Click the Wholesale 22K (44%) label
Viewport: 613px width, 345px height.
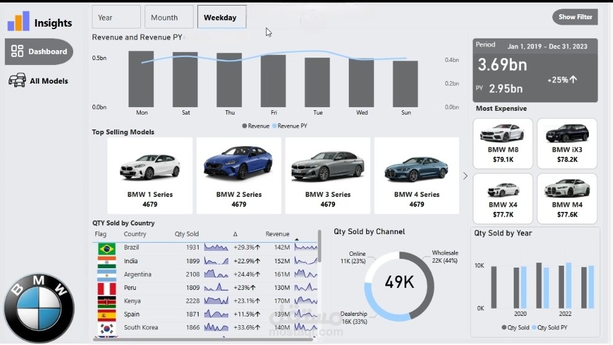[x=445, y=257]
